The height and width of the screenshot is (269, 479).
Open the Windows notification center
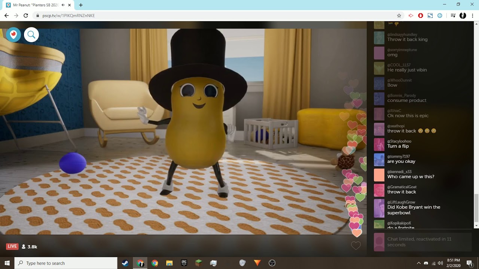click(x=469, y=263)
